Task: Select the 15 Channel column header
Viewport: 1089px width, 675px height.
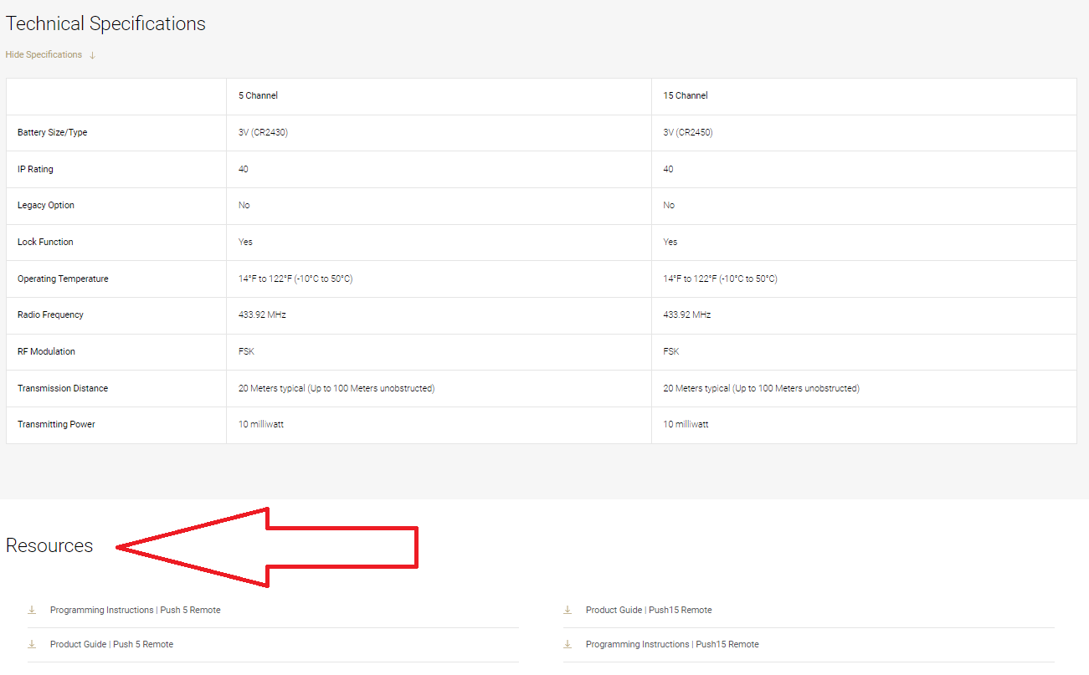Action: pos(685,95)
